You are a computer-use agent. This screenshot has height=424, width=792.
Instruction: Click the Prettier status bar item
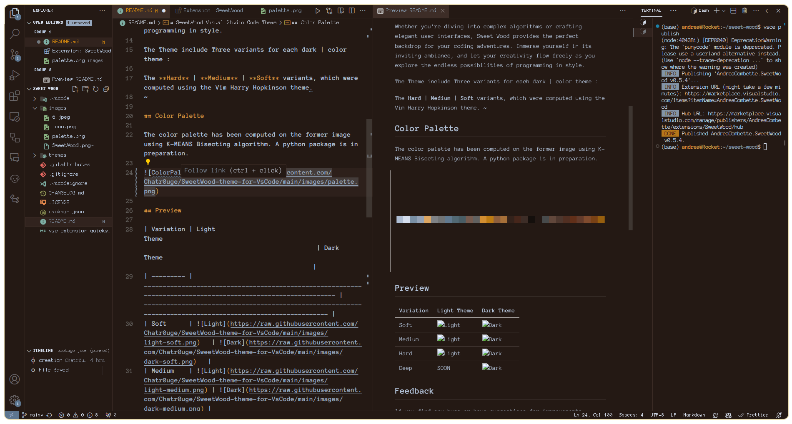(x=753, y=415)
